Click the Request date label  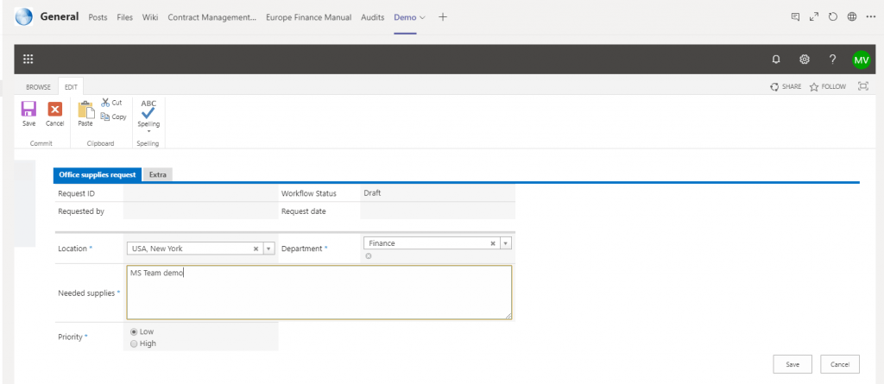click(303, 211)
